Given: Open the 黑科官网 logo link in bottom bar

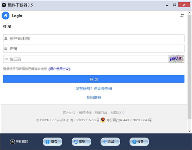Looking at the screenshot, I should [x=19, y=142].
